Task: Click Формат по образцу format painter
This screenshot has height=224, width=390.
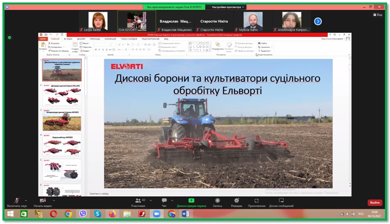Action: coord(58,51)
